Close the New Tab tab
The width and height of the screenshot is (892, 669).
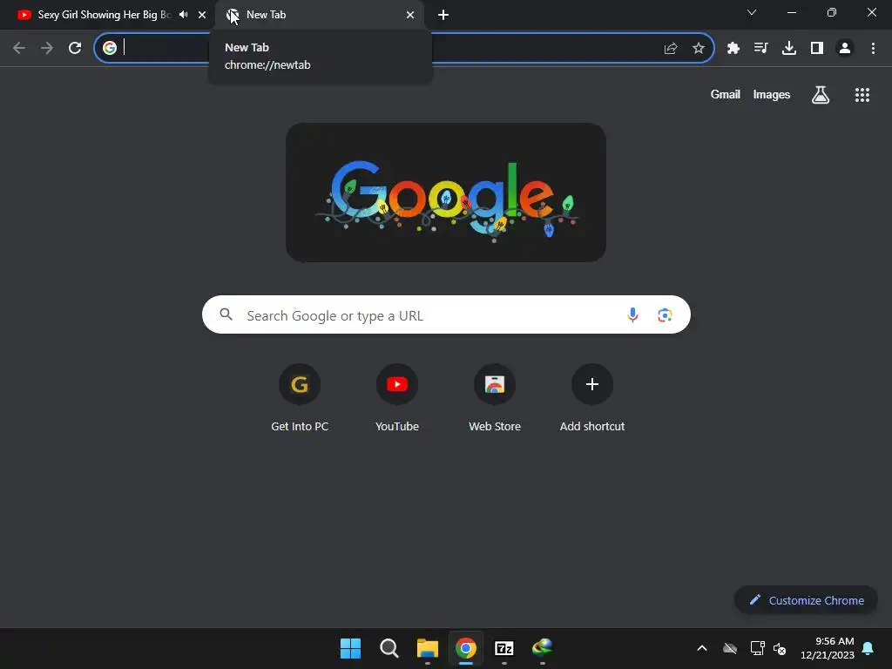(x=410, y=15)
